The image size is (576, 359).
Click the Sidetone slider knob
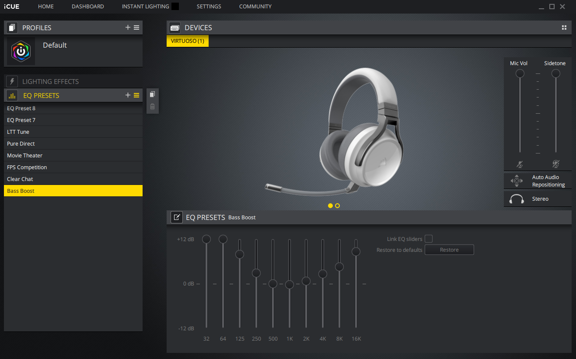[556, 73]
